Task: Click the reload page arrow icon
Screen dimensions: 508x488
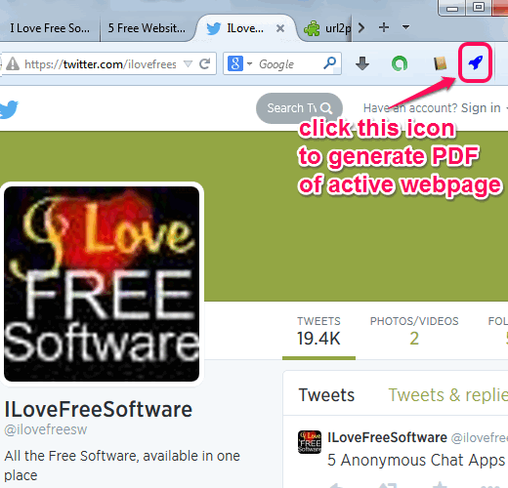Action: point(205,63)
